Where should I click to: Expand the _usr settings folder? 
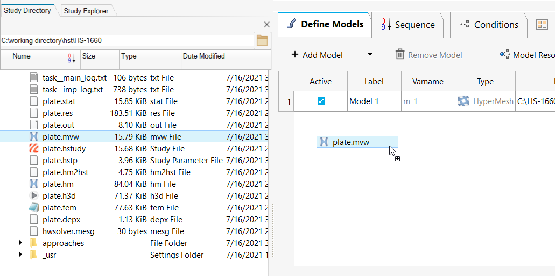coord(20,255)
